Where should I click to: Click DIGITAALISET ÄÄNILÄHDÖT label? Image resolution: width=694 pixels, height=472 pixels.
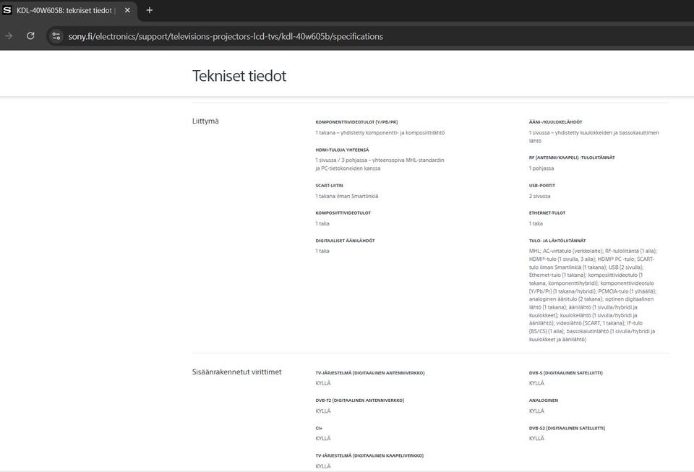pyautogui.click(x=346, y=241)
